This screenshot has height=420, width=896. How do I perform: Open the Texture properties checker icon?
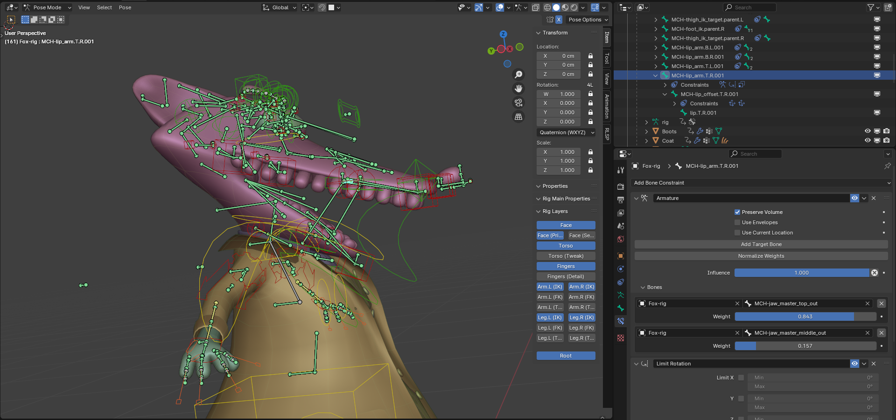point(621,338)
